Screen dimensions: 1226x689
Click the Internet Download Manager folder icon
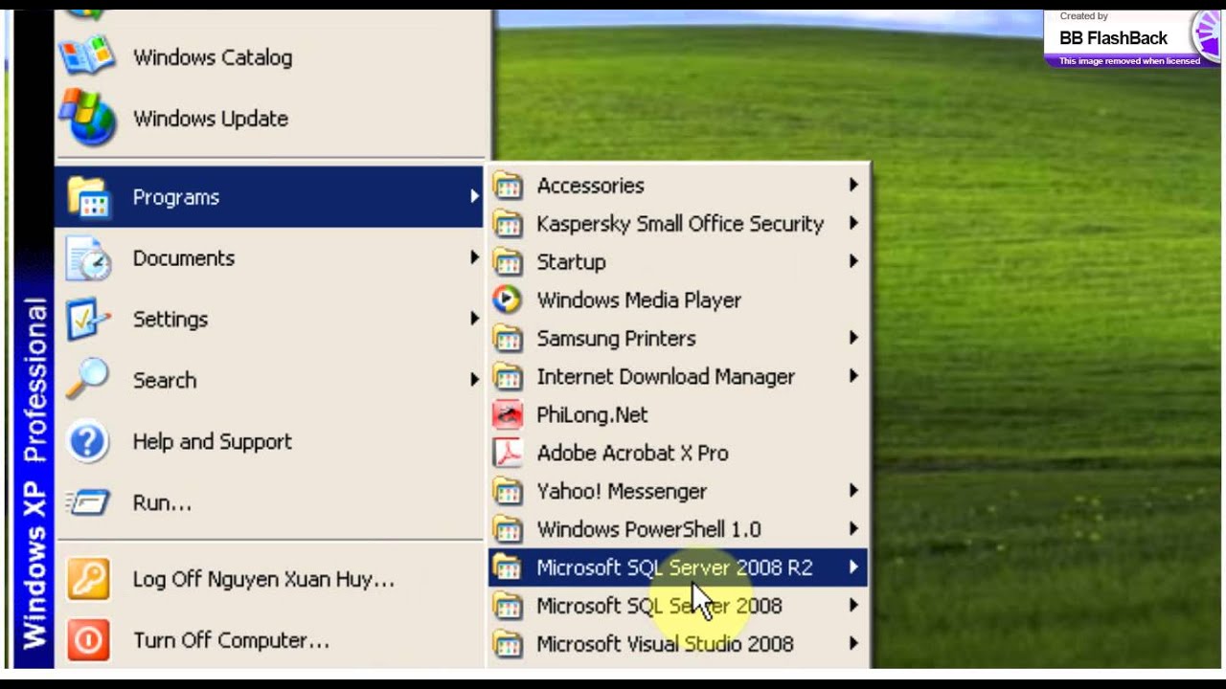508,377
